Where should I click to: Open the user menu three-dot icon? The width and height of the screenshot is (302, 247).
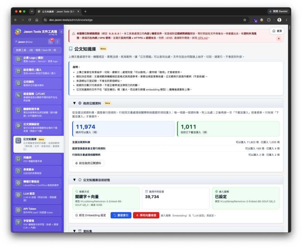click(x=57, y=41)
